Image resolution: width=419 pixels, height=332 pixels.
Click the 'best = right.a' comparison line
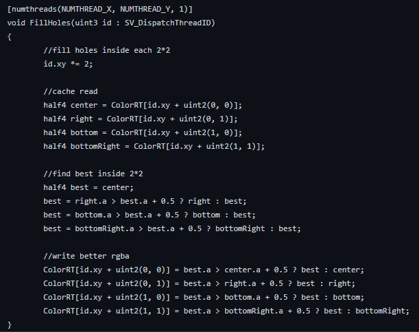pos(145,201)
